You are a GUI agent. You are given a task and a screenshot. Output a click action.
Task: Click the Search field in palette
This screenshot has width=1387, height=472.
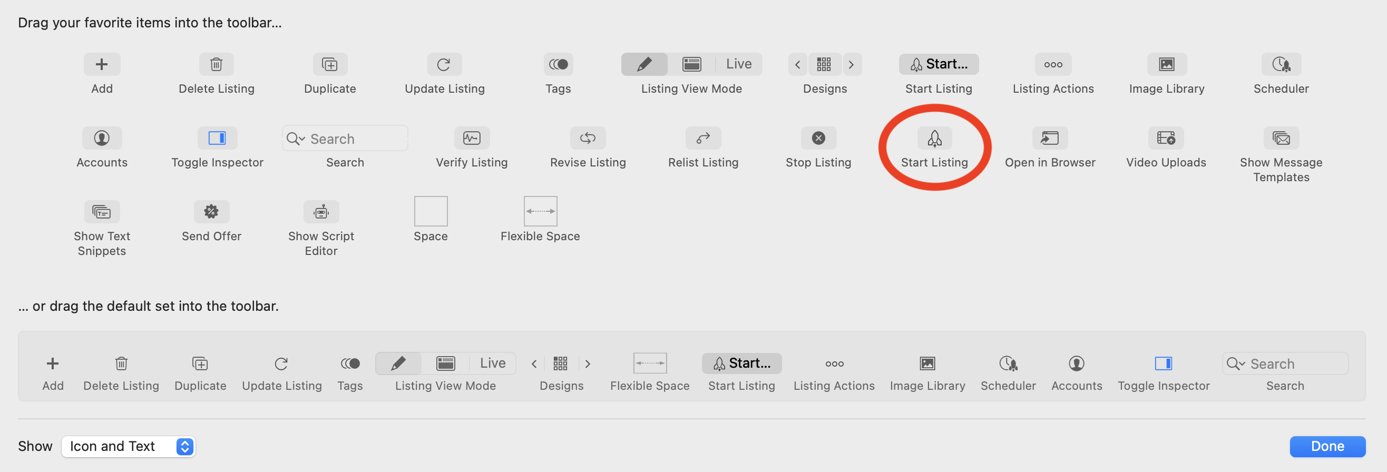coord(345,139)
